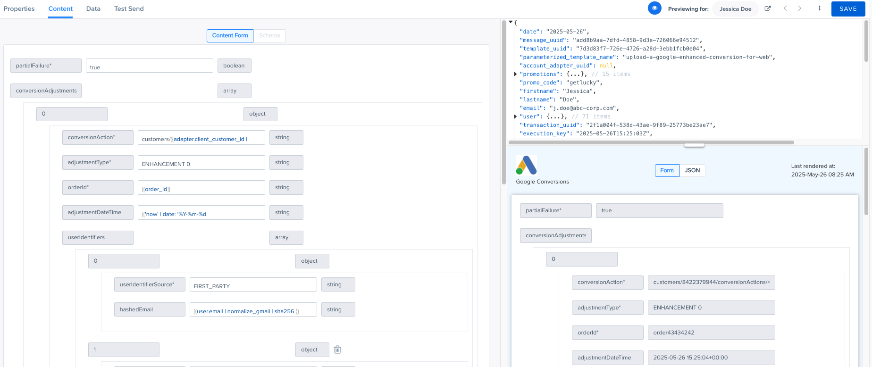872x367 pixels.
Task: Switch to the Data tab
Action: pyautogui.click(x=93, y=8)
